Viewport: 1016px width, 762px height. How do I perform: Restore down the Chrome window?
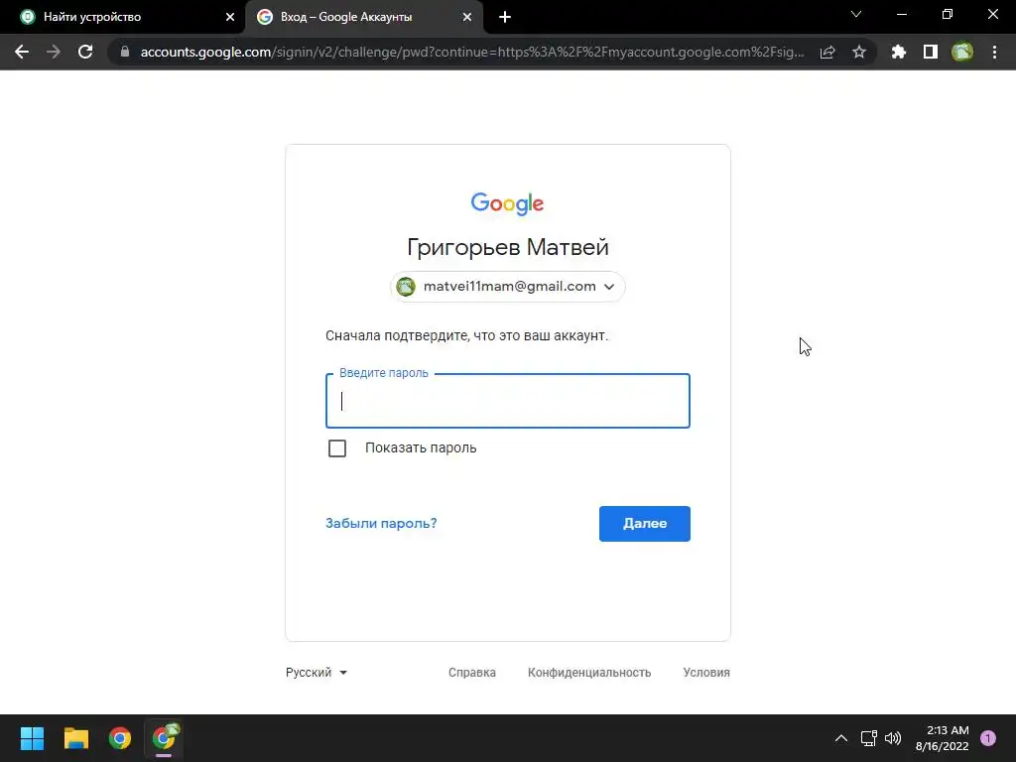click(948, 14)
